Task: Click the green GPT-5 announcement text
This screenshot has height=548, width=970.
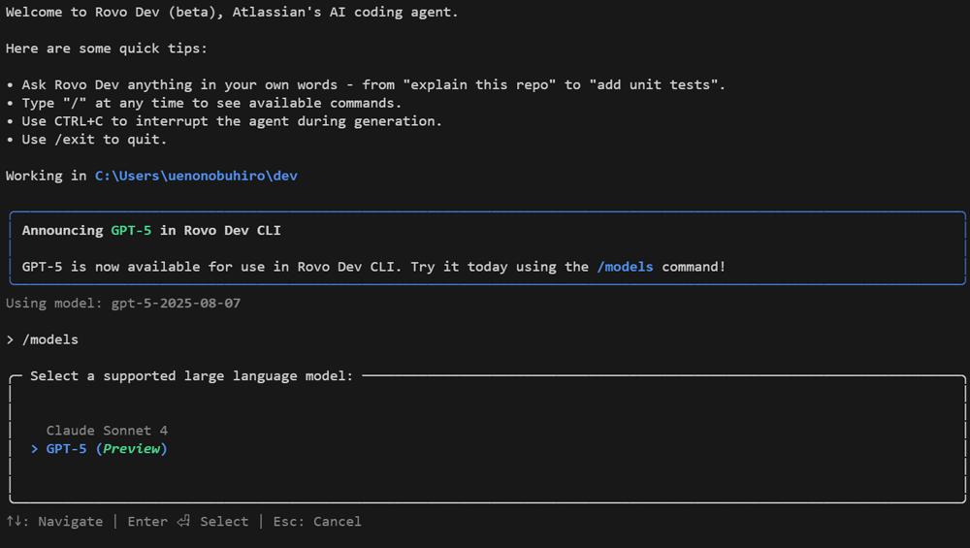Action: point(131,231)
